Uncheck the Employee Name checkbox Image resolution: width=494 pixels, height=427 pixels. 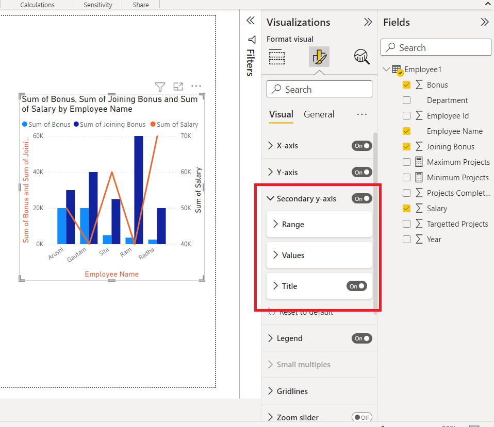click(x=406, y=131)
